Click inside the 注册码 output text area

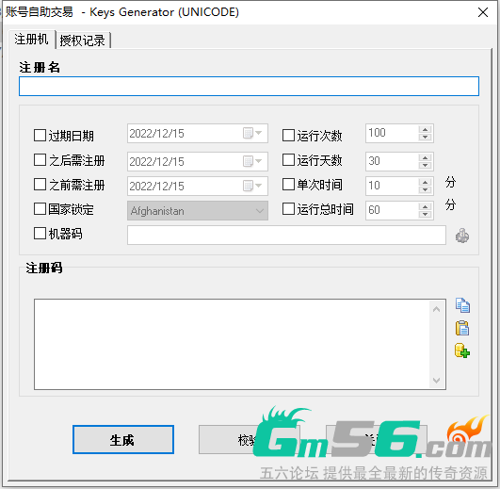[x=240, y=344]
